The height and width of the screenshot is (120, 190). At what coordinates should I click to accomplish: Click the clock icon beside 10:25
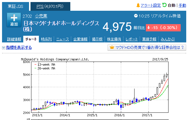[x=136, y=16]
